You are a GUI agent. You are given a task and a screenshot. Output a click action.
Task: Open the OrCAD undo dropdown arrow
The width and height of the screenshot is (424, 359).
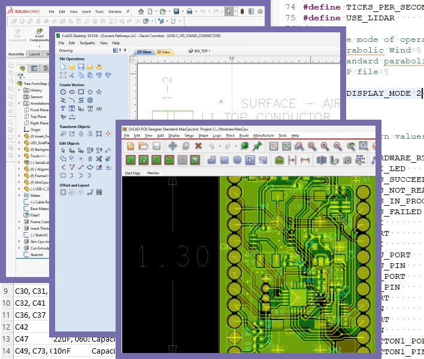point(220,146)
